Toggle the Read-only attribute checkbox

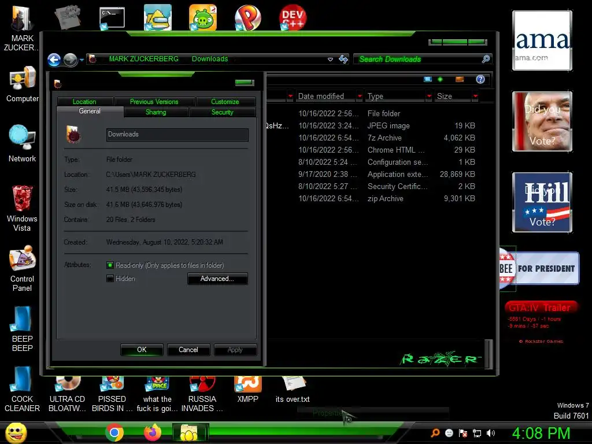point(110,265)
